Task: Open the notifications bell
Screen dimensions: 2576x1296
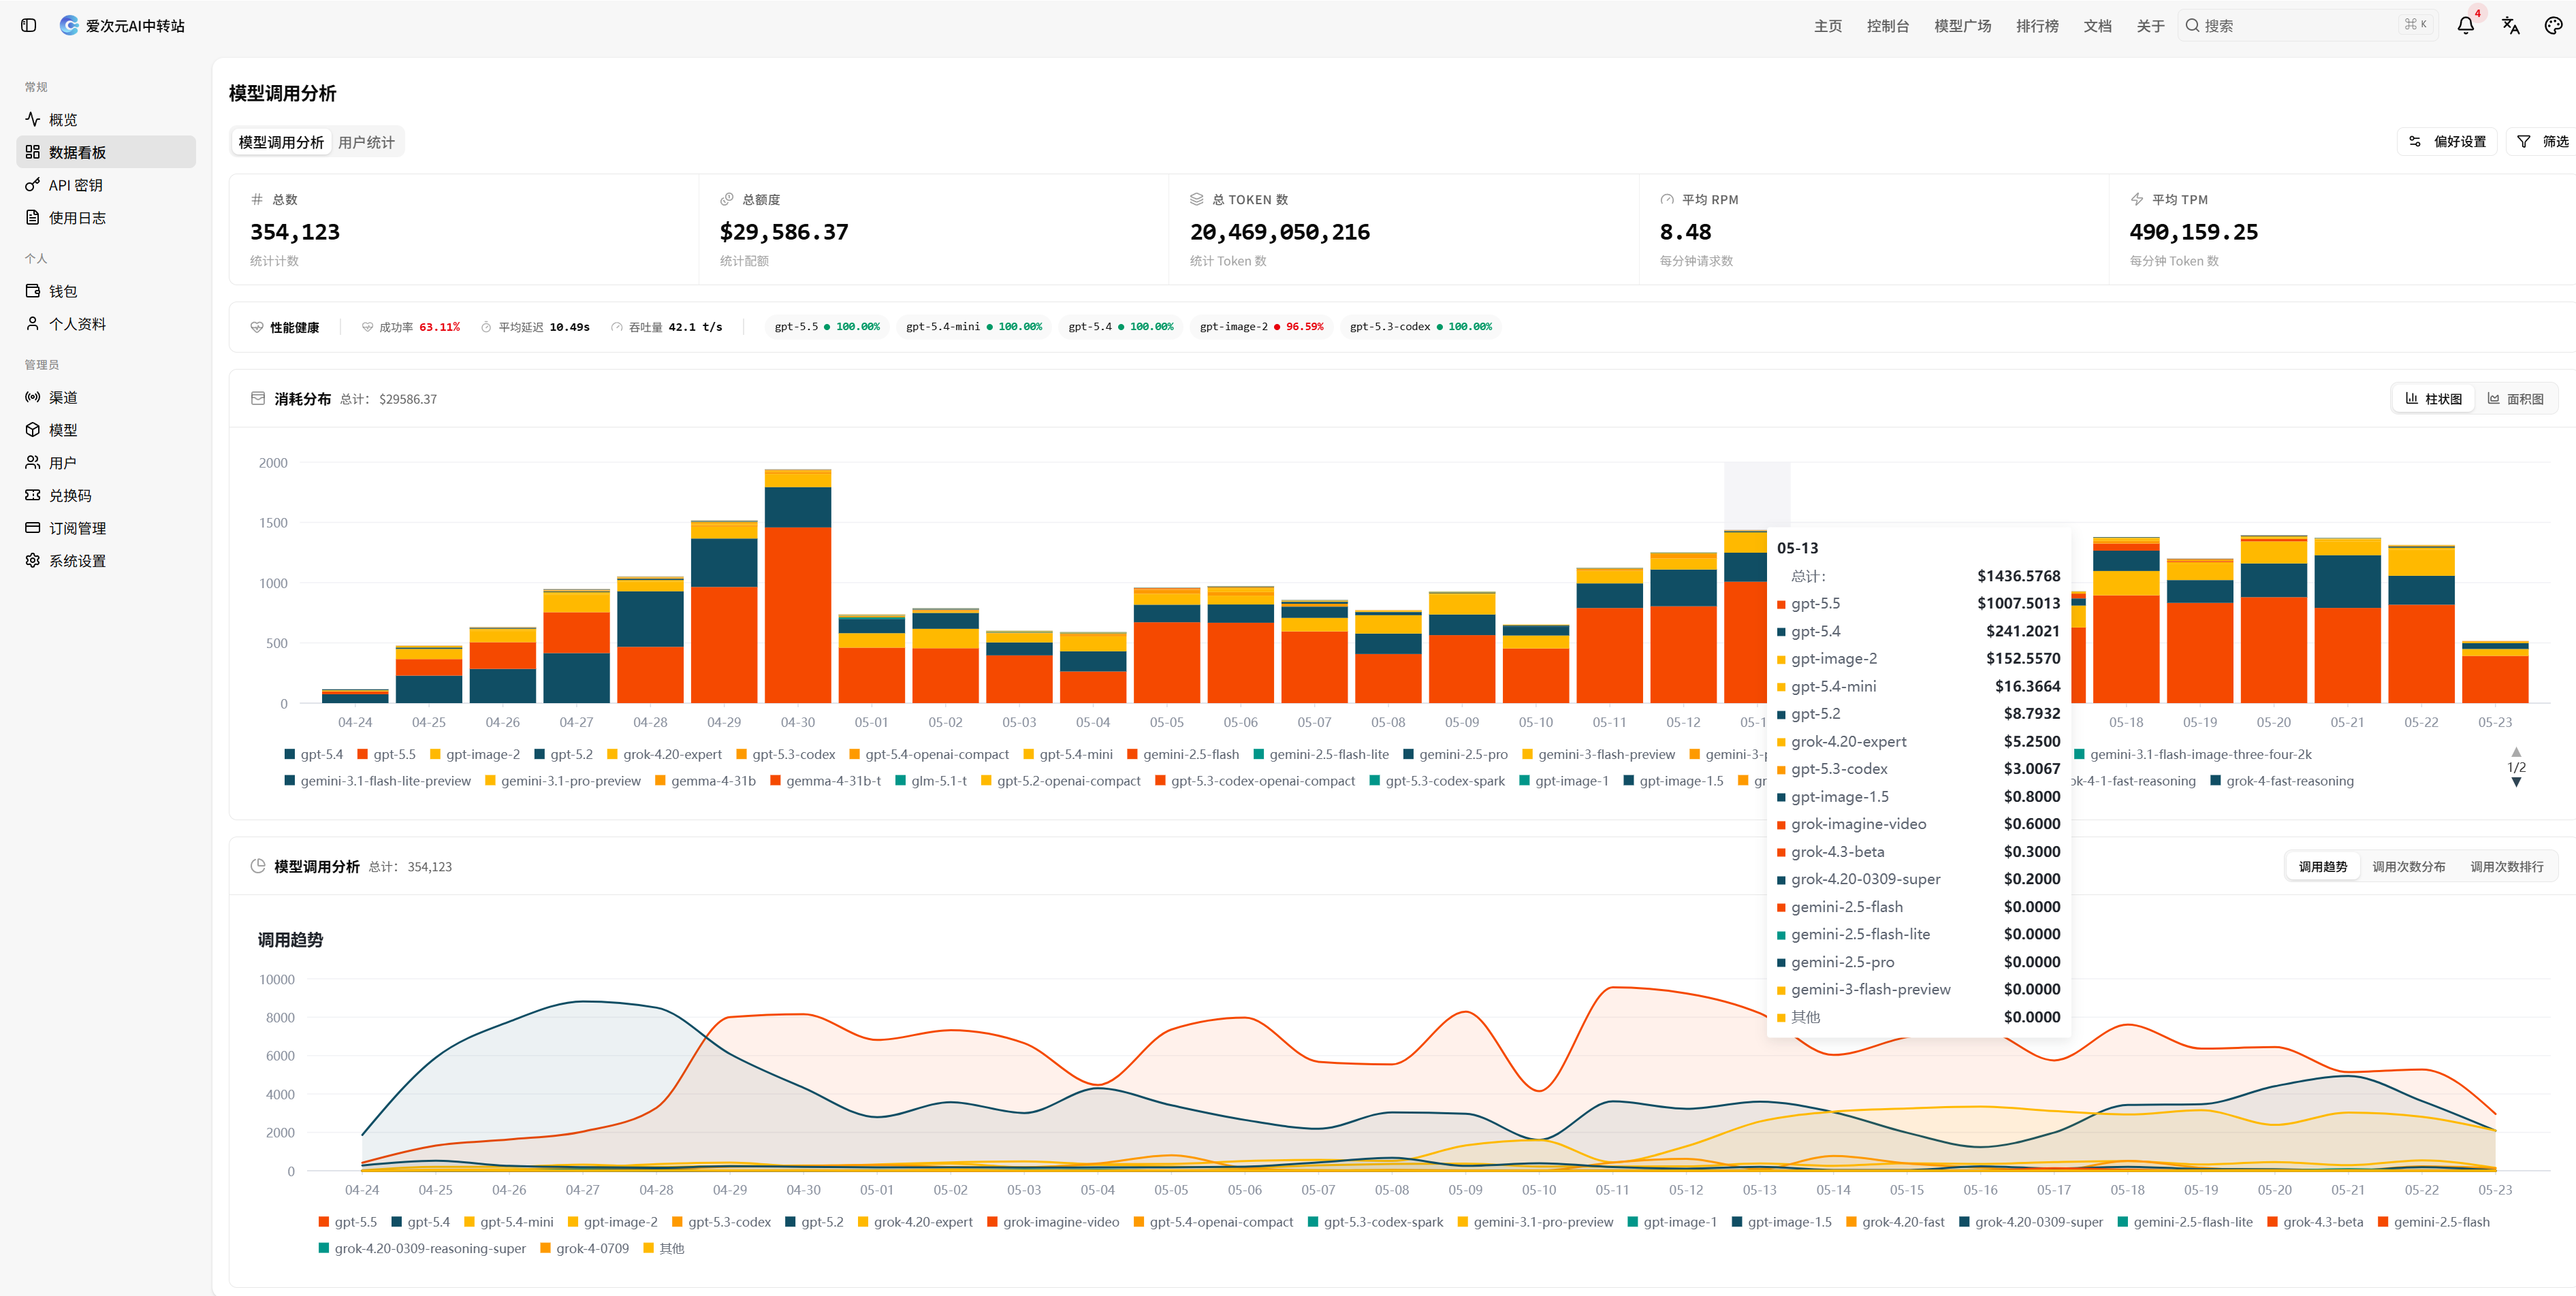Action: [2466, 25]
